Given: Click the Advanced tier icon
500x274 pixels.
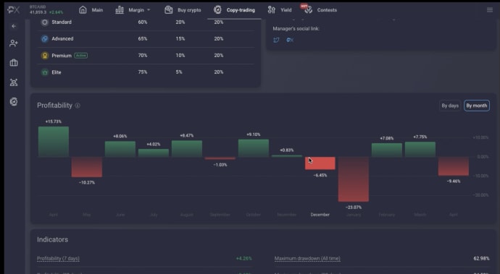Looking at the screenshot, I should (x=45, y=39).
